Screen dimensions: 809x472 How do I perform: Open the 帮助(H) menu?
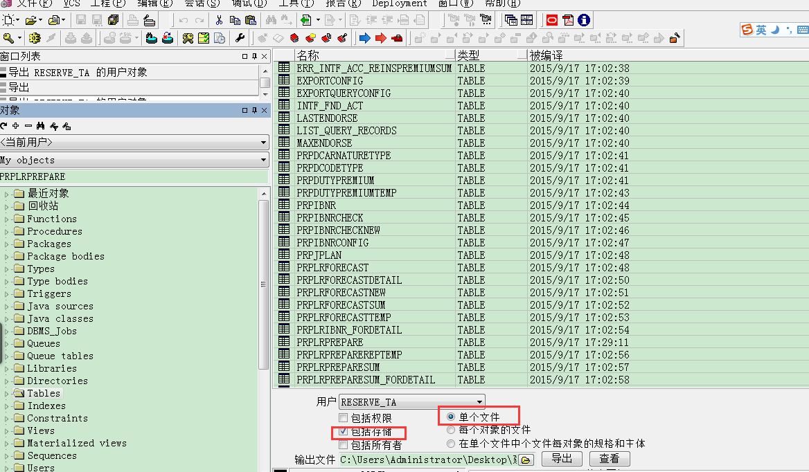(x=503, y=3)
